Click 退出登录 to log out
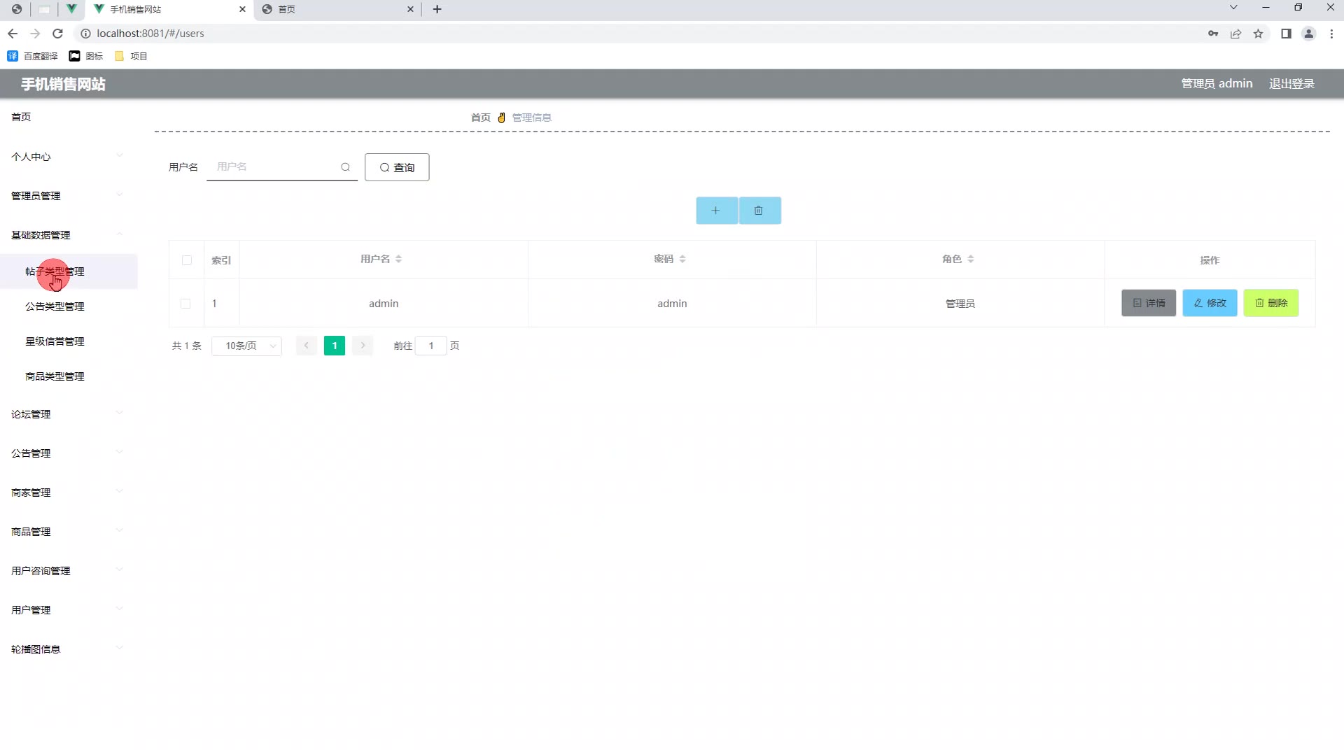1344x750 pixels. [1291, 84]
